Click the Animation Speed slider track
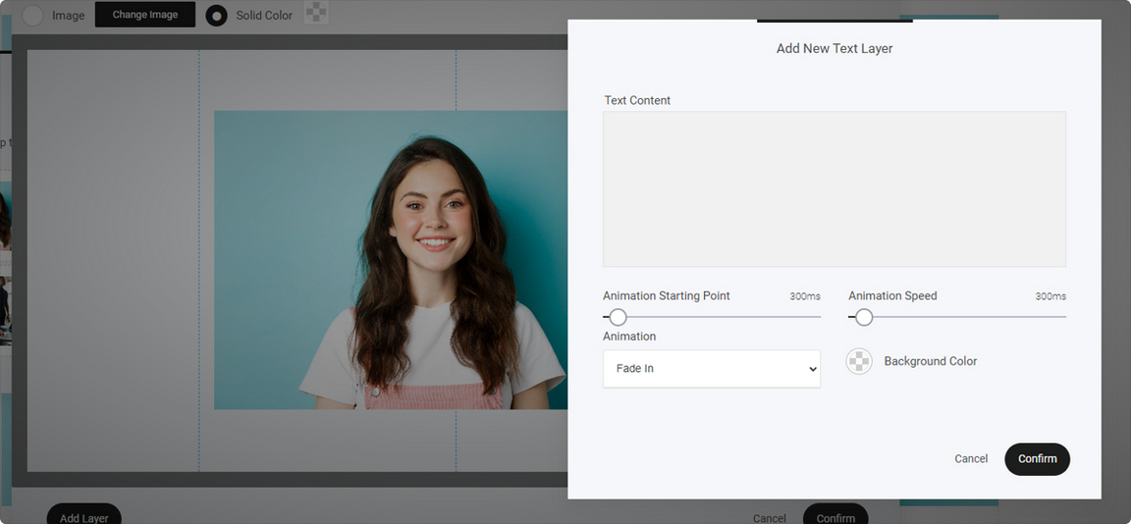 point(957,316)
